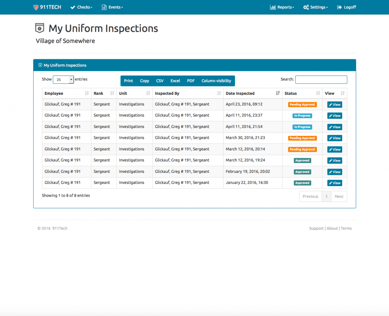
Task: Click the Print button above the table
Action: (128, 80)
